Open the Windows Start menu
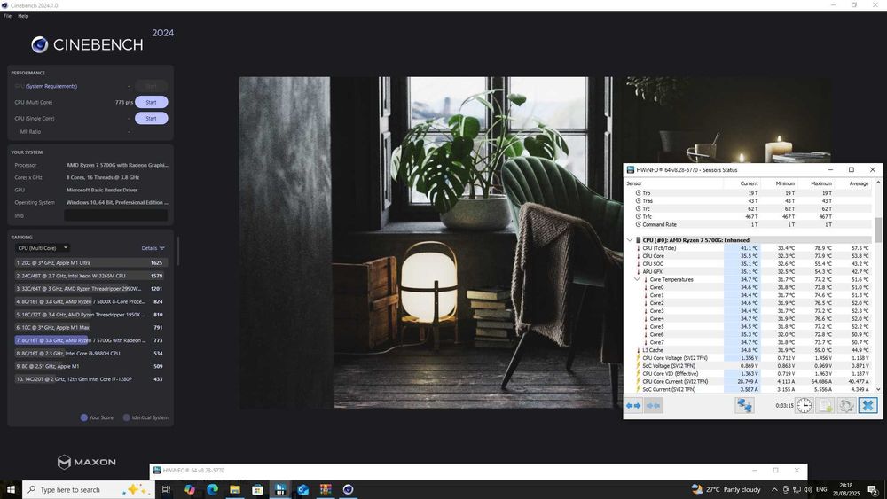 pos(11,489)
